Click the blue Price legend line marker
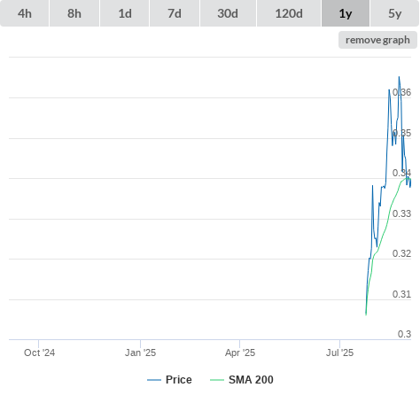 [154, 380]
